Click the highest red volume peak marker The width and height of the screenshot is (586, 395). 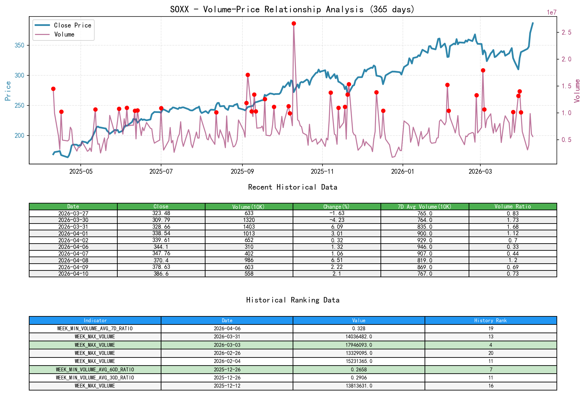(x=294, y=24)
